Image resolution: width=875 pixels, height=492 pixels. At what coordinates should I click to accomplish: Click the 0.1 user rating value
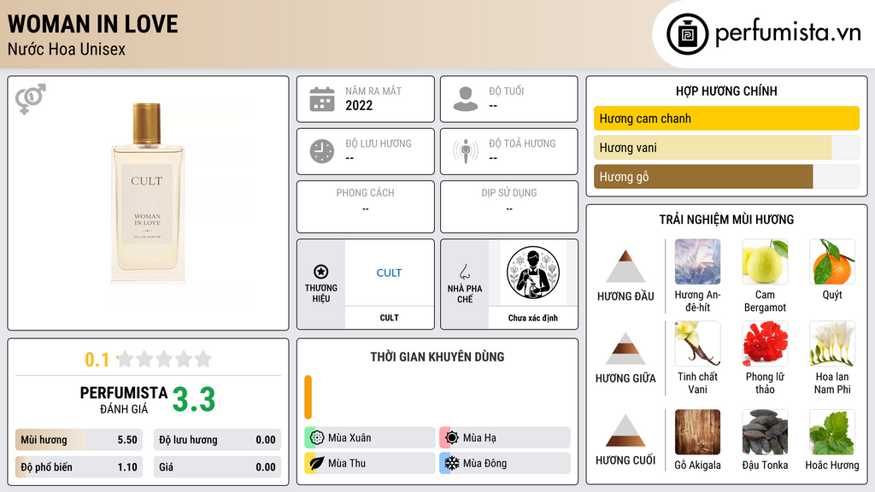tap(97, 360)
